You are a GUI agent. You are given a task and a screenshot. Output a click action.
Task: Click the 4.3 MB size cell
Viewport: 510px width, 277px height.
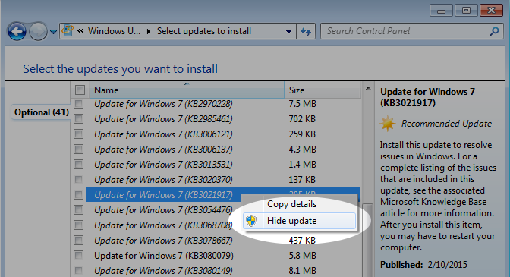tap(303, 150)
